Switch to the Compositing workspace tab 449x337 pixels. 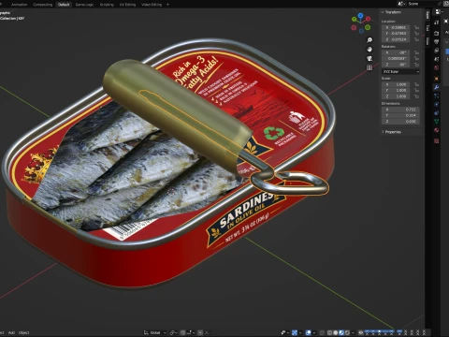pos(43,5)
